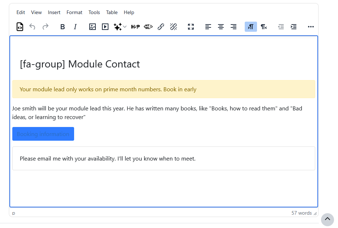338x228 pixels.
Task: Open the Format menu
Action: pos(74,13)
